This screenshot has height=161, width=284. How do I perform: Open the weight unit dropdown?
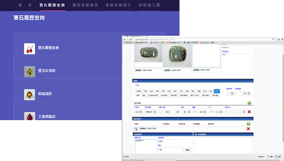(x=203, y=112)
